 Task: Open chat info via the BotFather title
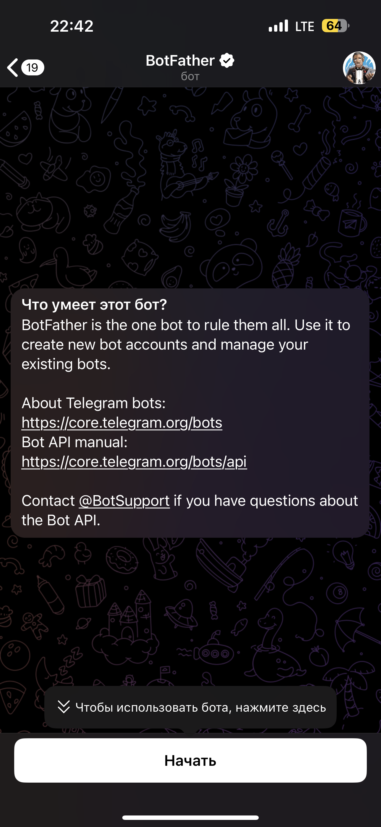[180, 60]
